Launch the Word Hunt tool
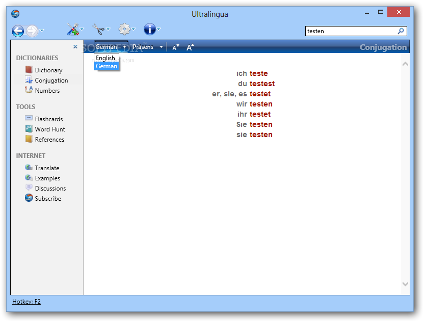 pyautogui.click(x=50, y=129)
